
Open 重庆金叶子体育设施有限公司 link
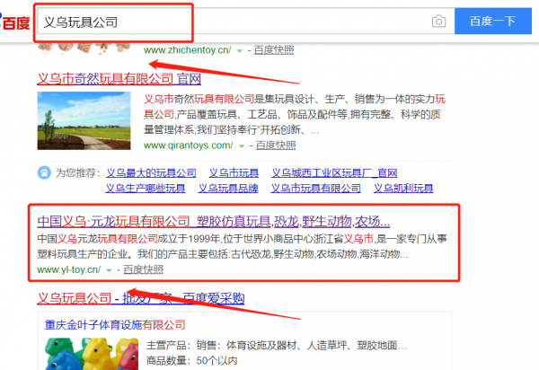coord(115,325)
